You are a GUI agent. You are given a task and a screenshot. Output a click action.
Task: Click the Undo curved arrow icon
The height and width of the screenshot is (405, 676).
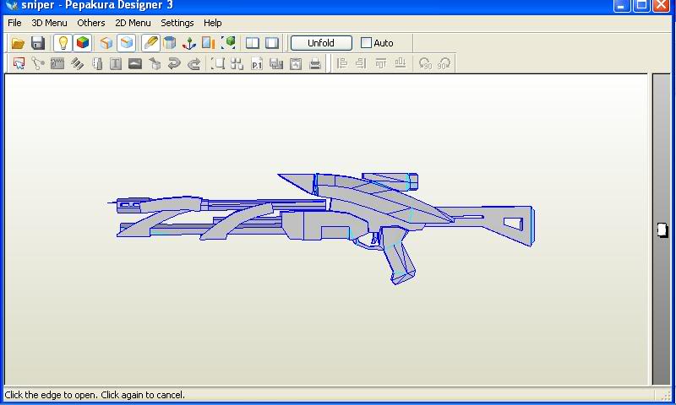tap(174, 63)
